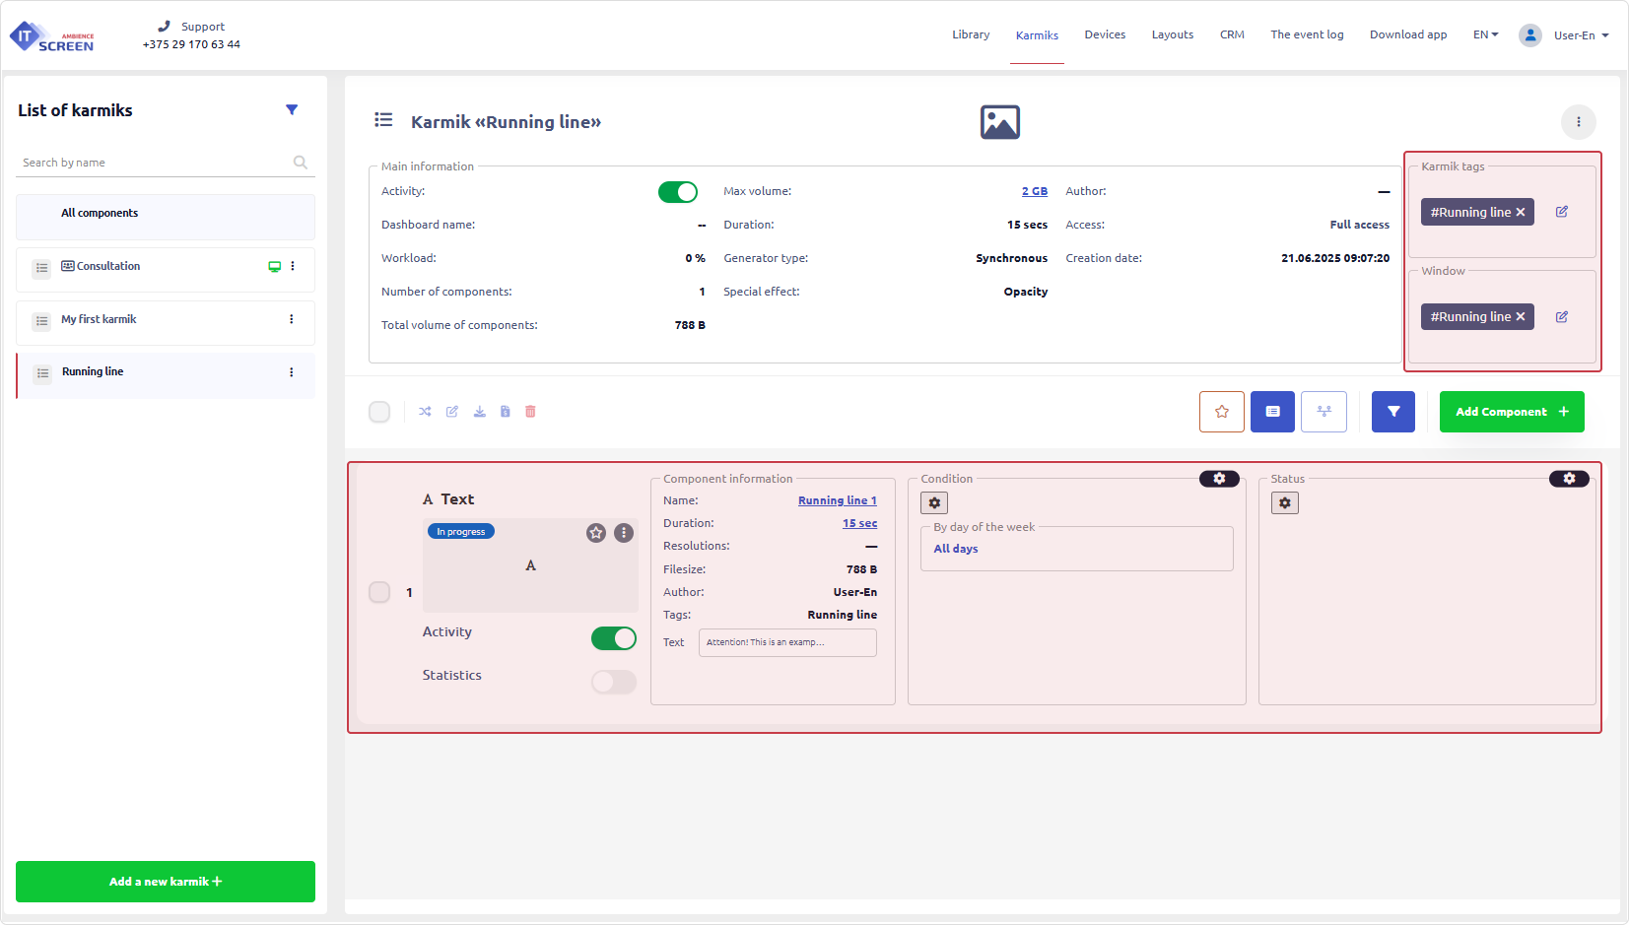Edit Karmik tags with pencil icon
Image resolution: width=1629 pixels, height=925 pixels.
coord(1562,212)
